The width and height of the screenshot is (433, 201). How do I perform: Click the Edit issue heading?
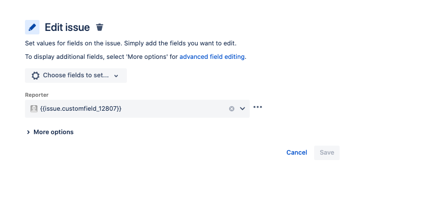point(67,27)
